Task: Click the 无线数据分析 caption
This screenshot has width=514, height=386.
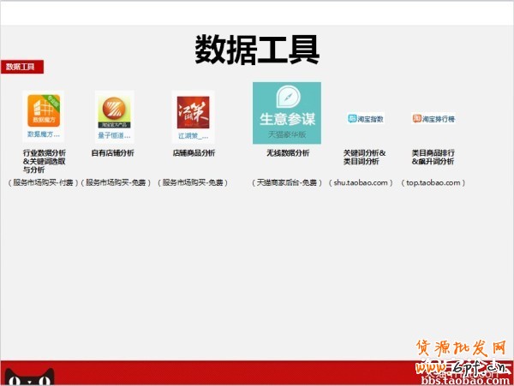Action: [288, 153]
